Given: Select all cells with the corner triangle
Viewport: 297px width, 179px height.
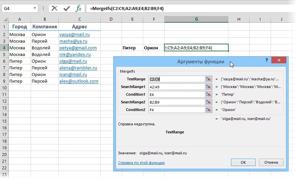Looking at the screenshot, I should (5, 19).
